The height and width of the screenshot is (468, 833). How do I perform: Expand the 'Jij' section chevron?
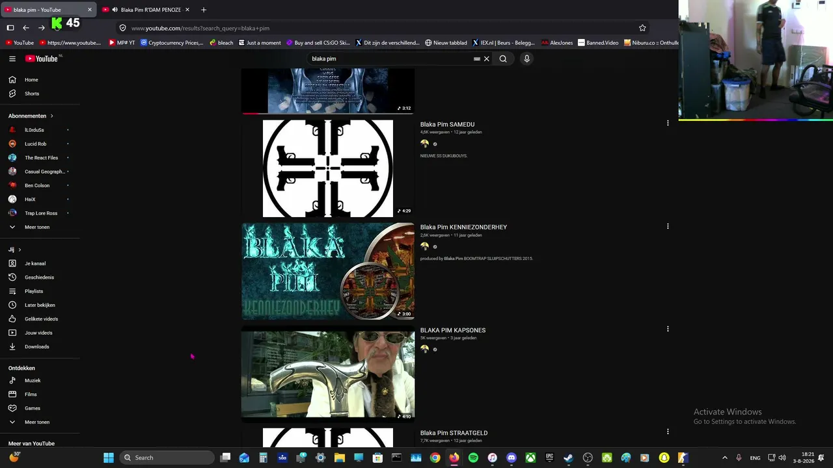20,250
